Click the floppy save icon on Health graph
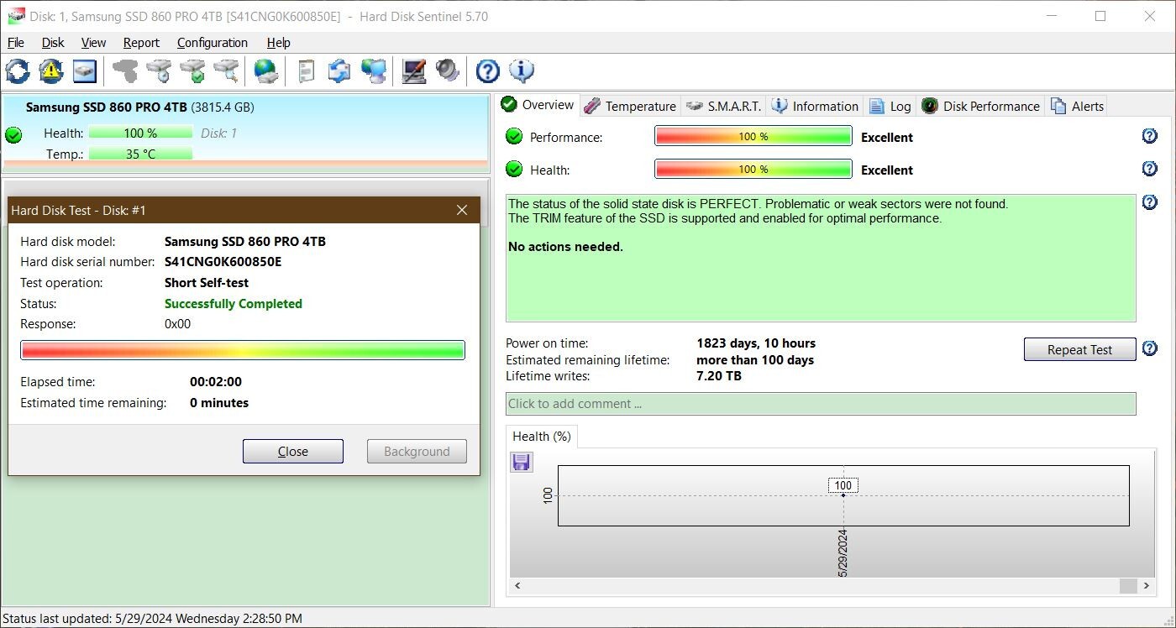Screen dimensions: 1176x628 coord(522,462)
